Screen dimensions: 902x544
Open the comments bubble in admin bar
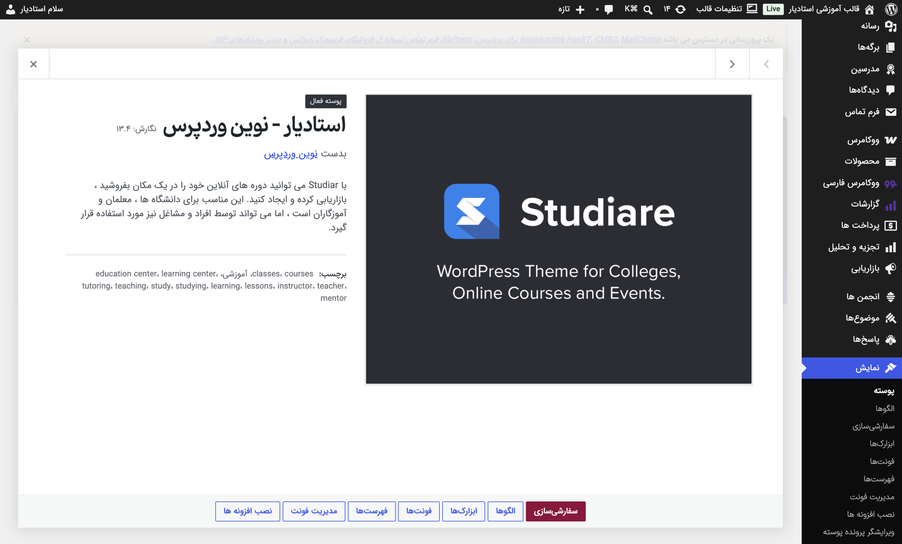609,9
